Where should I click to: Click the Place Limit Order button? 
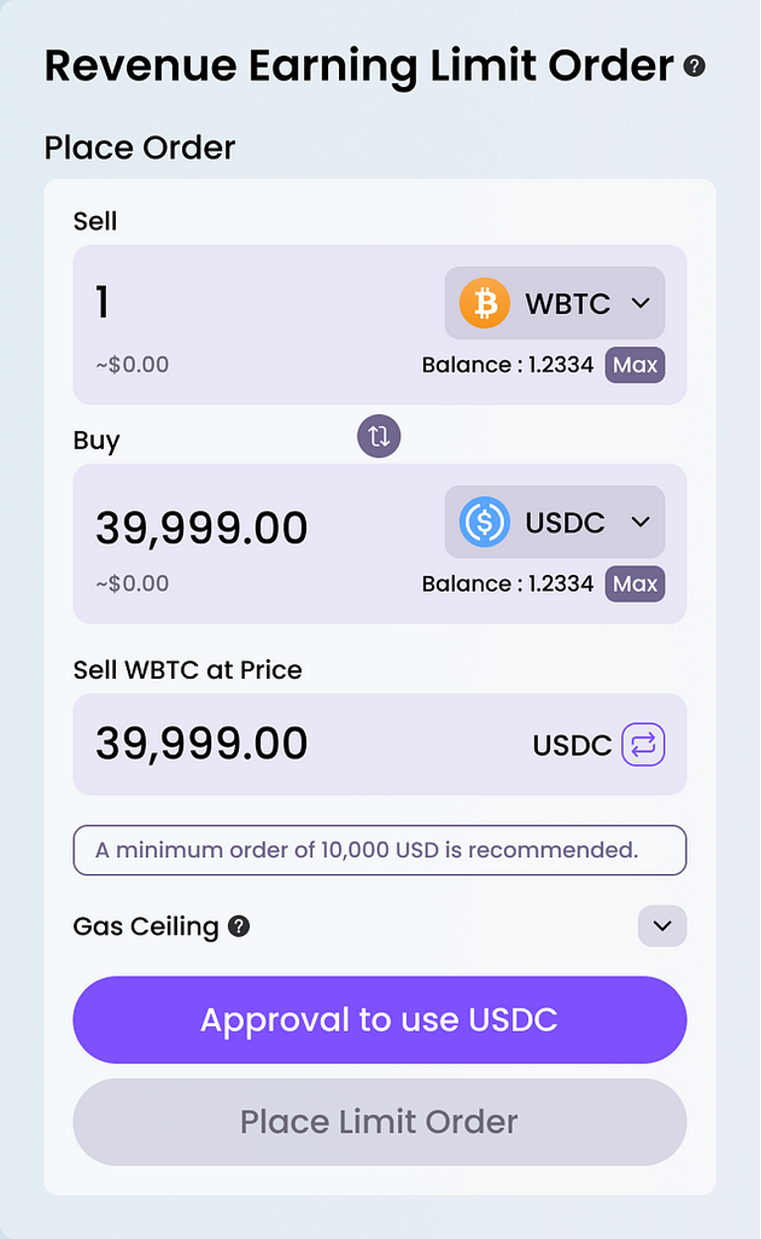380,1122
